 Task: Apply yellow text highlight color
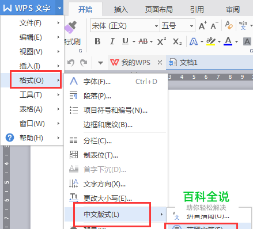tap(211, 41)
